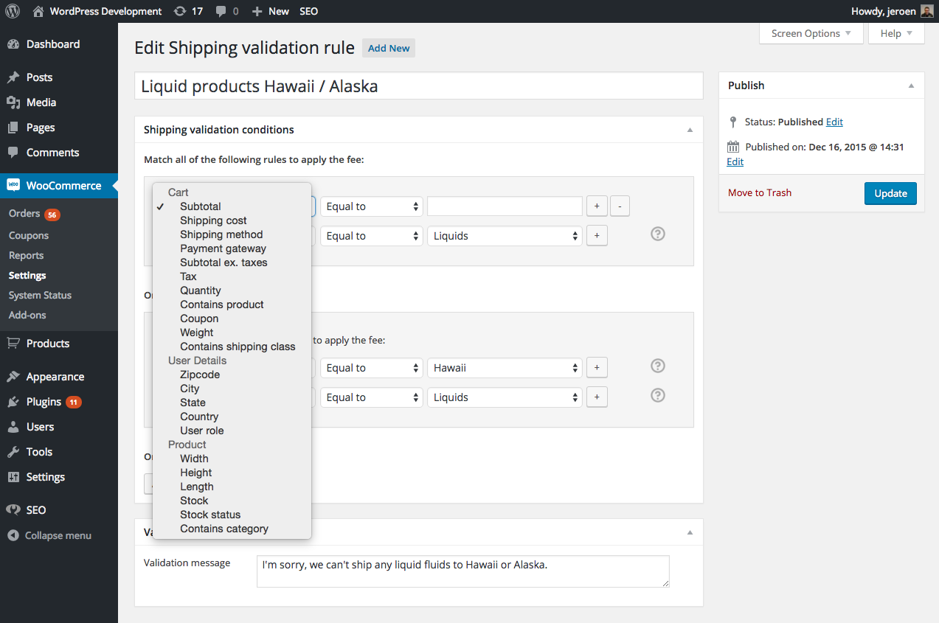Screen dimensions: 939x623
Task: Click the Update button
Action: [890, 193]
